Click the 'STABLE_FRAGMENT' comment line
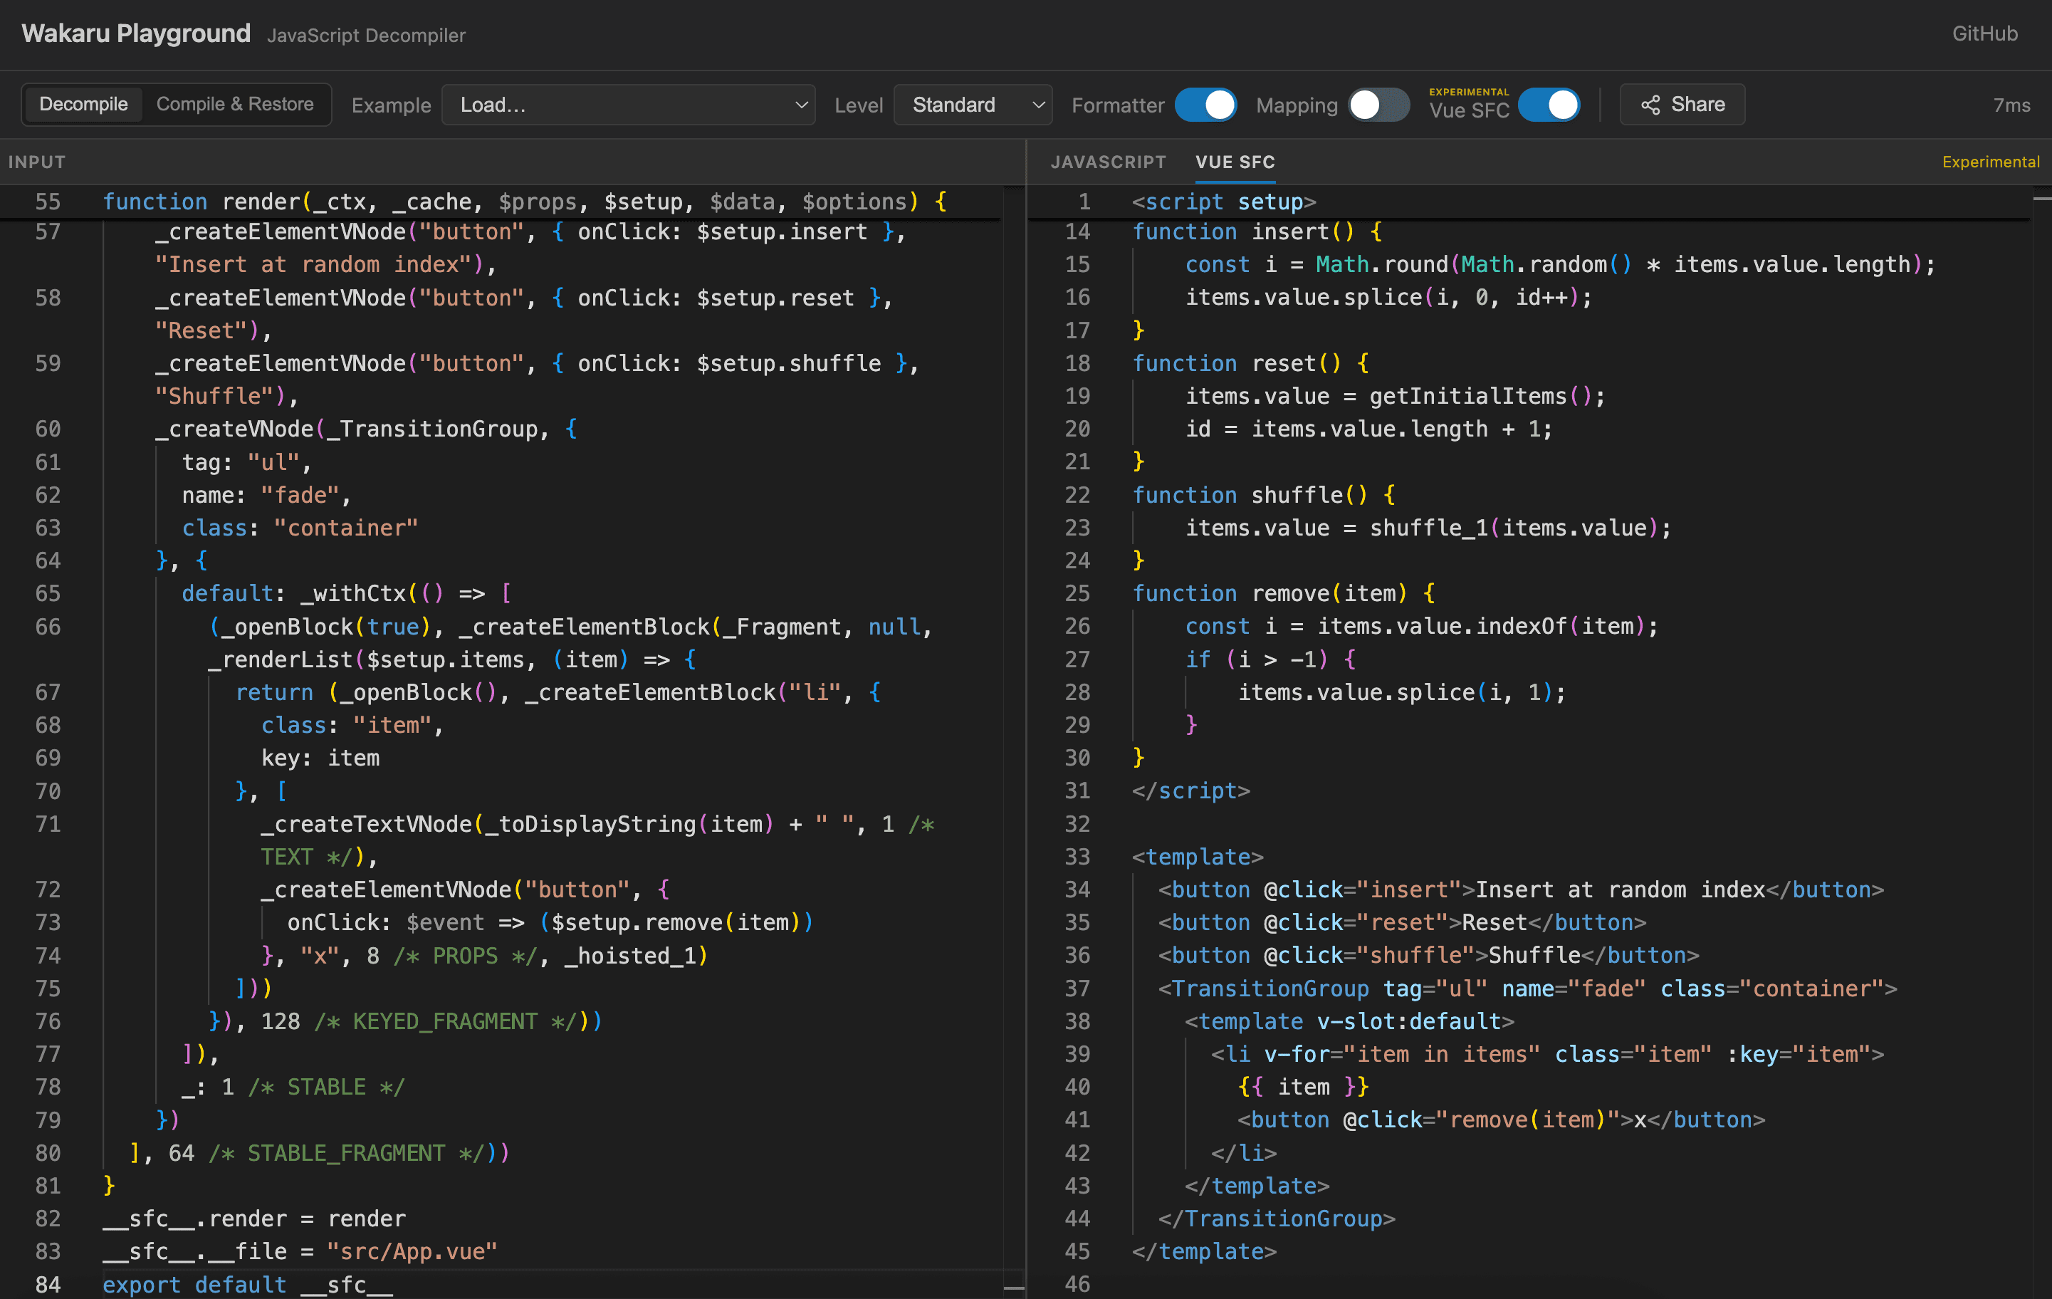Image resolution: width=2052 pixels, height=1299 pixels. (320, 1152)
